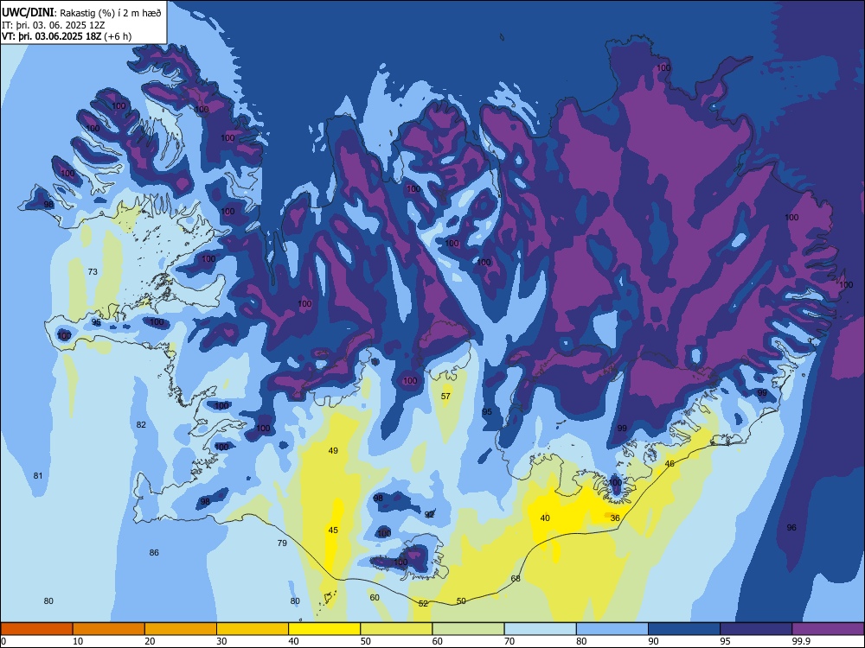
Task: Select the 30–40 golden legend swatch
Action: click(x=253, y=629)
